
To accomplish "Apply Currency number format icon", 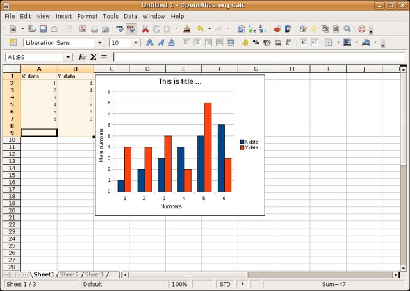I will [245, 42].
